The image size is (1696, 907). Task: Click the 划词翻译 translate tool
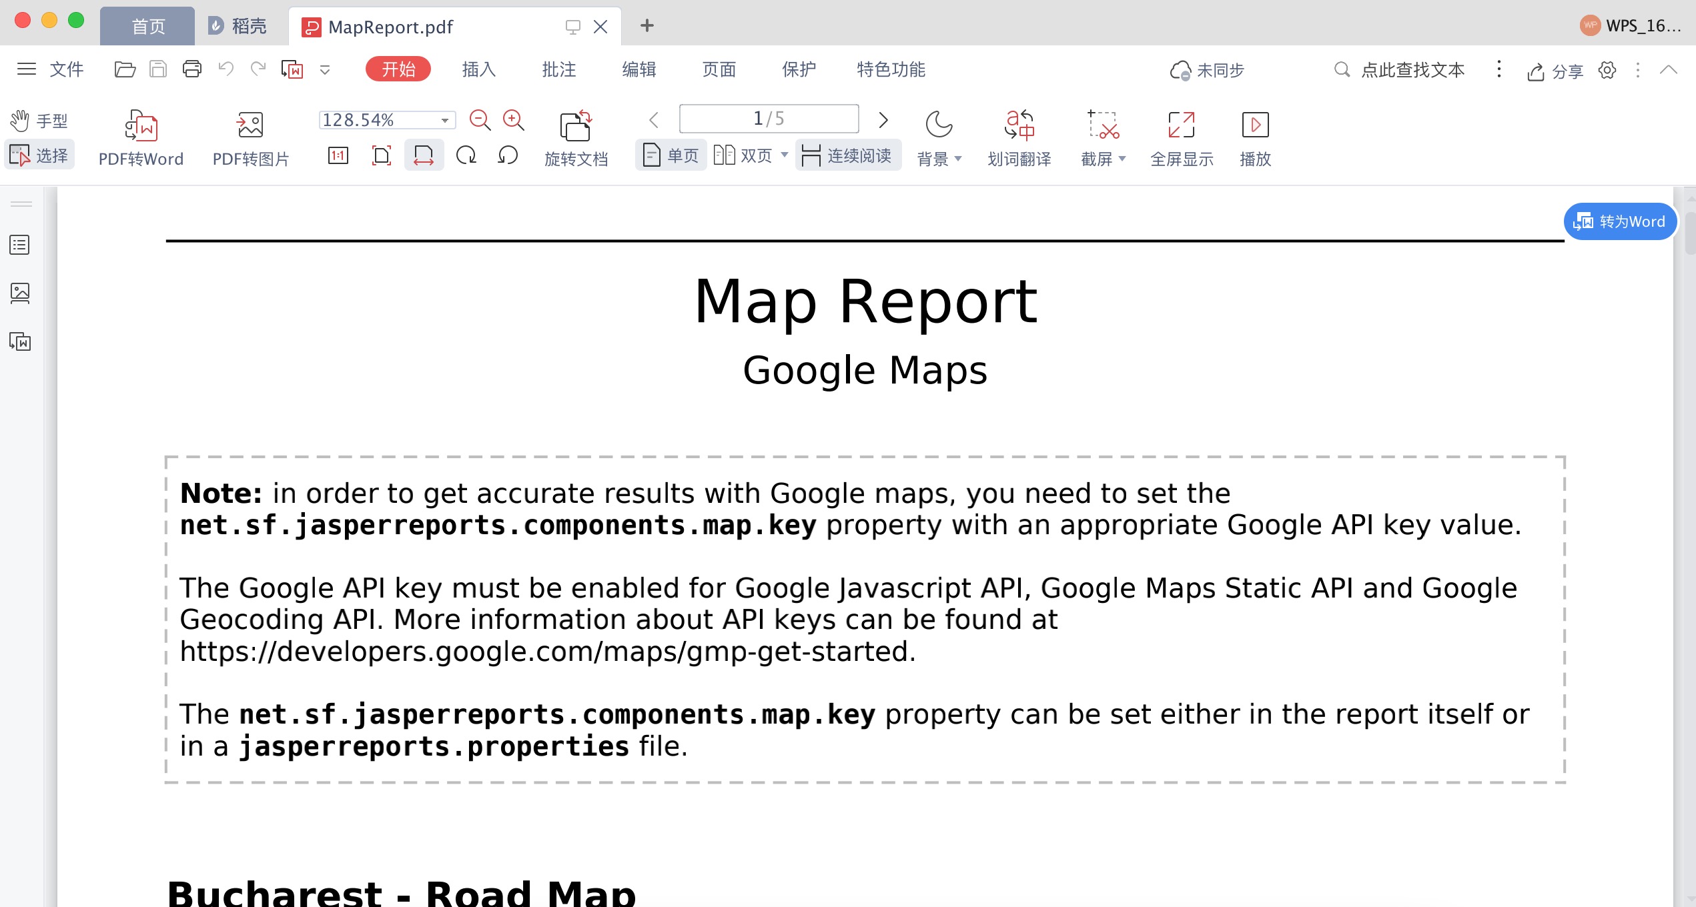pos(1019,139)
